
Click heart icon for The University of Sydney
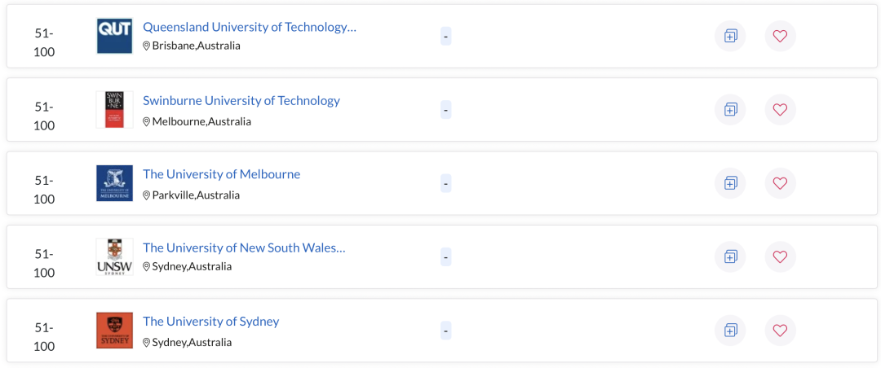tap(780, 331)
